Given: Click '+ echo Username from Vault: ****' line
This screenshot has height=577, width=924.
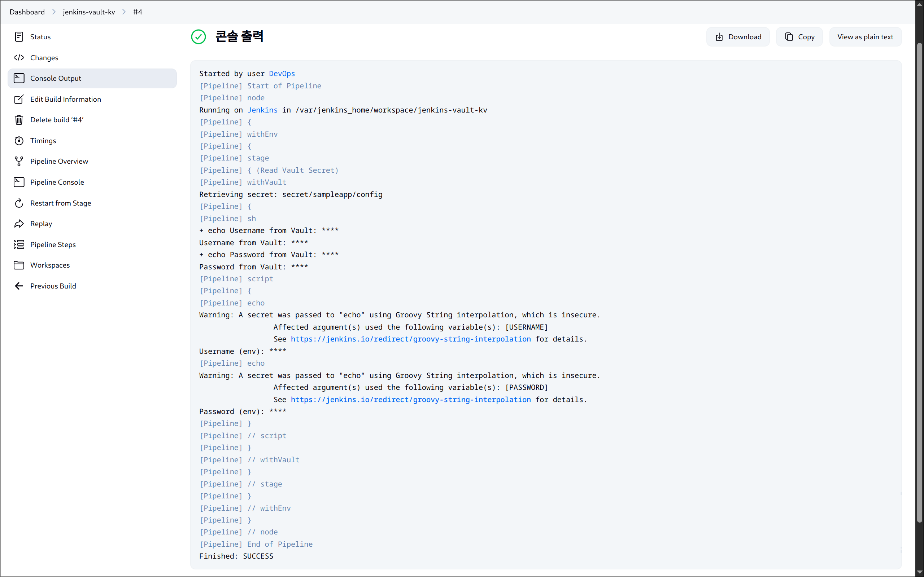Looking at the screenshot, I should (x=269, y=230).
